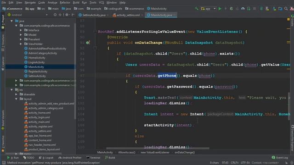Click the Attach debugger to process icon
Screen dimensions: 294x165
(x=249, y=9)
